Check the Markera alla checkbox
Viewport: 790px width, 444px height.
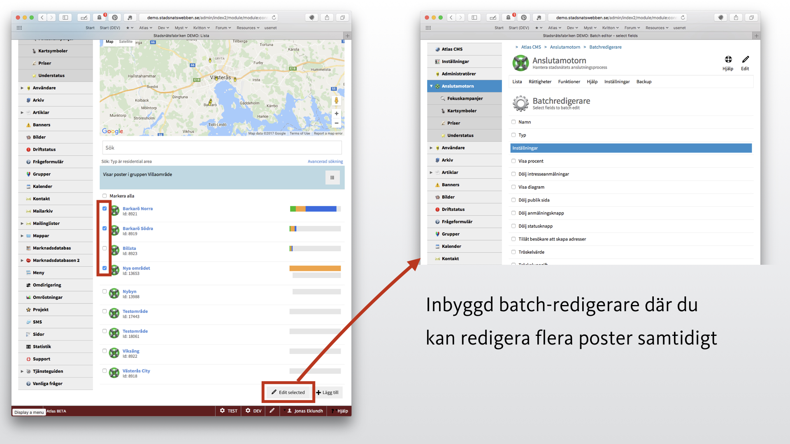105,196
